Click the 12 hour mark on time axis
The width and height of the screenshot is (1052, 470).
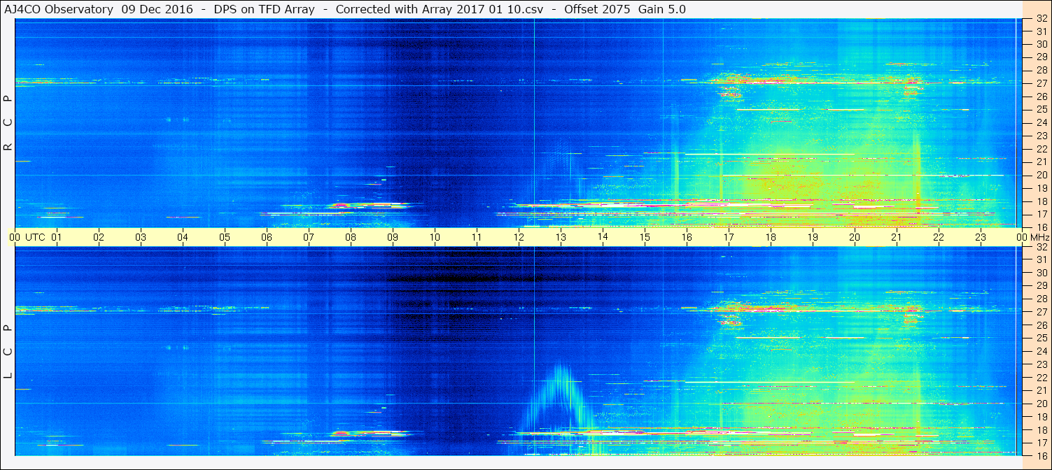click(519, 237)
